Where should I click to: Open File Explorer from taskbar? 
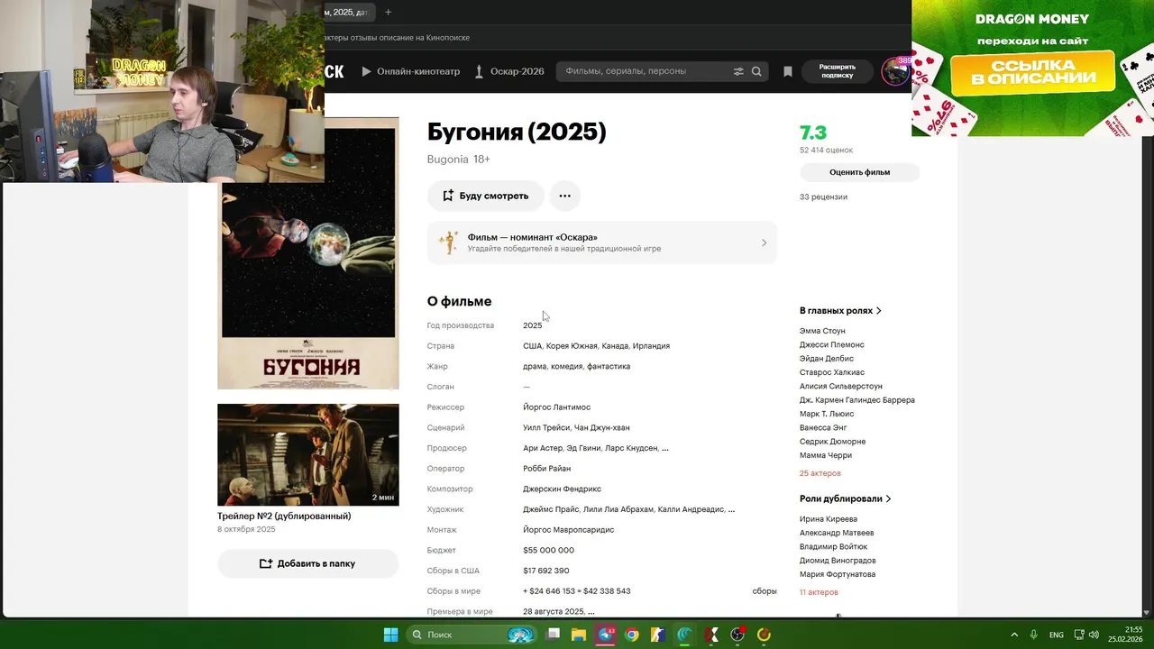point(579,635)
